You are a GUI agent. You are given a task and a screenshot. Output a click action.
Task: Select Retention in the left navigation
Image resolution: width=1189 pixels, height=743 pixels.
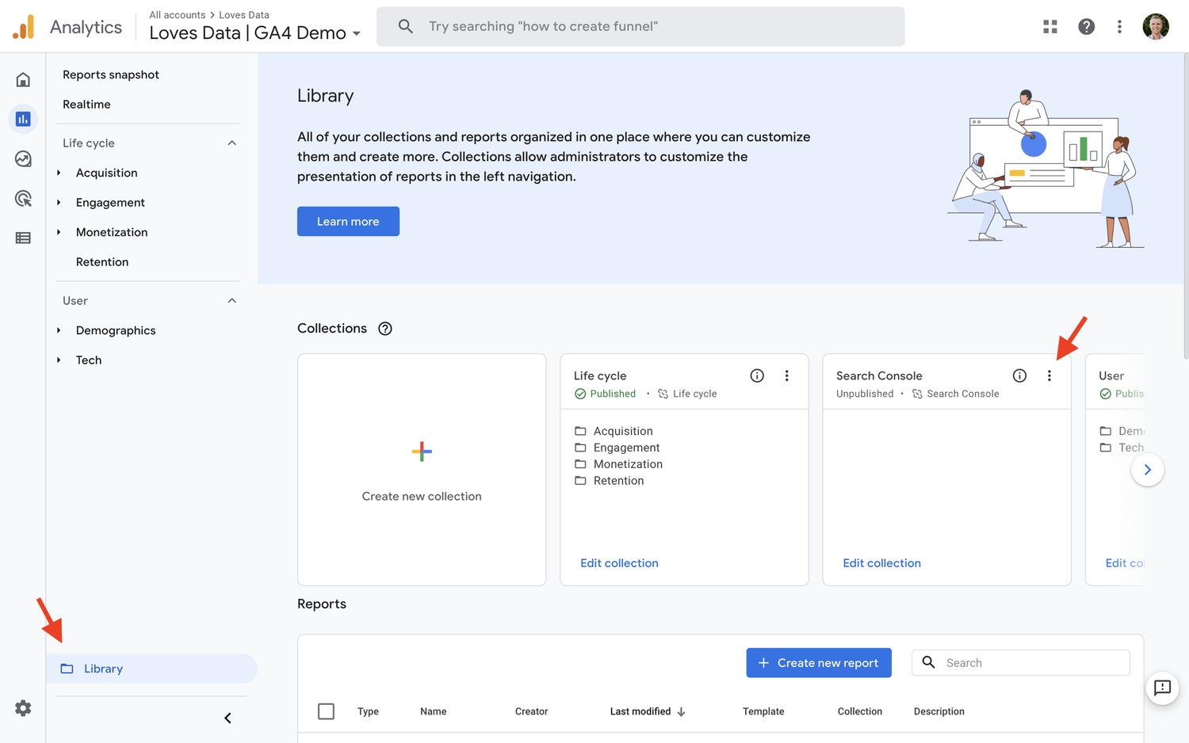point(102,261)
